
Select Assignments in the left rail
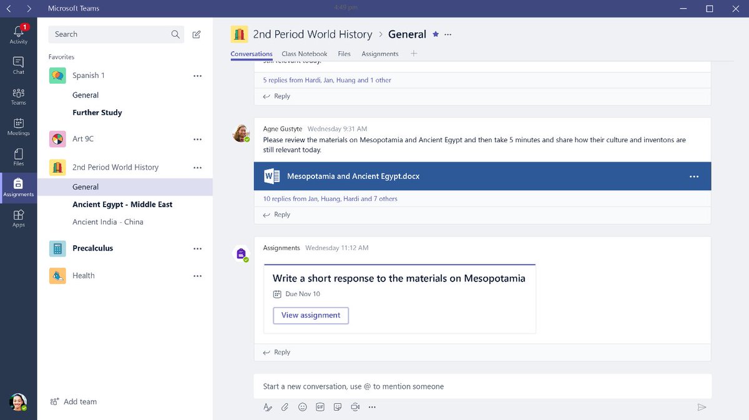[18, 187]
